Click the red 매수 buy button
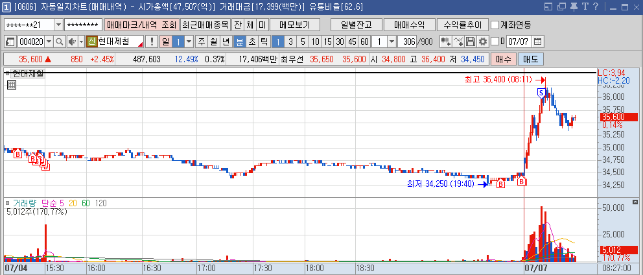Screen dimensions: 643x275 (x=503, y=59)
